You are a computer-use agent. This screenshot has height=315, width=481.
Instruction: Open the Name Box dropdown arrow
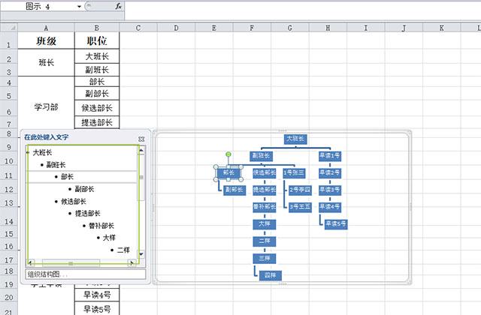[x=79, y=6]
